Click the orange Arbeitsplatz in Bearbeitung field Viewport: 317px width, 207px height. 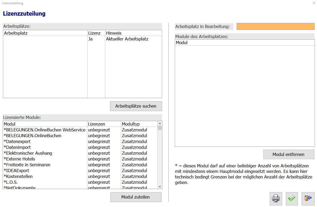275,26
